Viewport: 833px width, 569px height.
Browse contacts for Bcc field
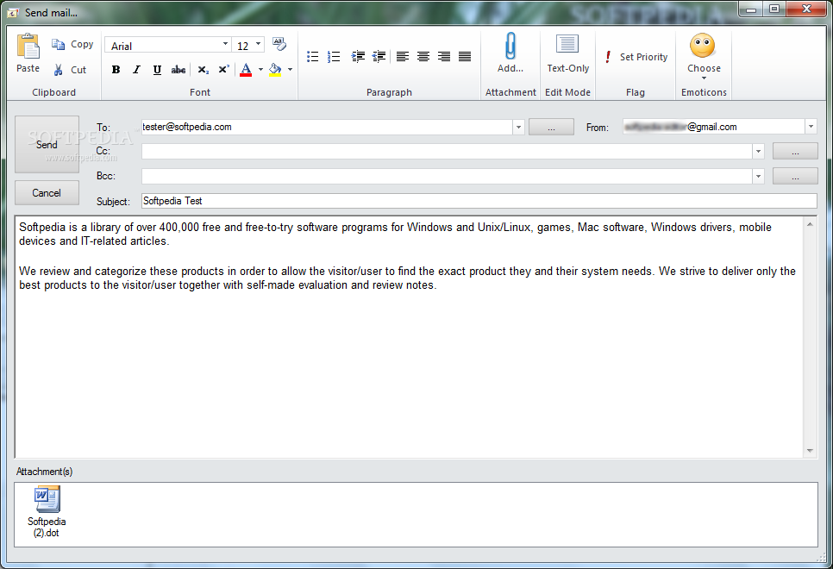click(x=795, y=177)
